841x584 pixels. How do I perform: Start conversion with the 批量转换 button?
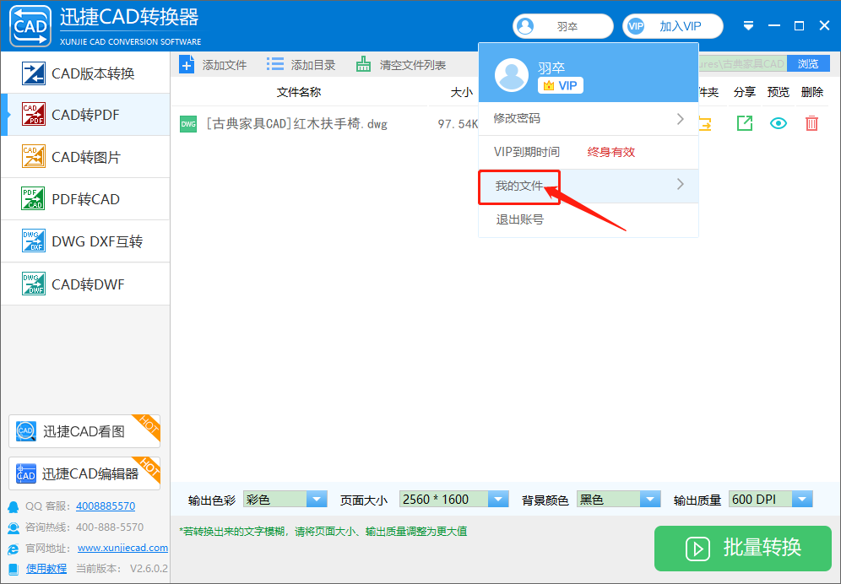coord(743,548)
